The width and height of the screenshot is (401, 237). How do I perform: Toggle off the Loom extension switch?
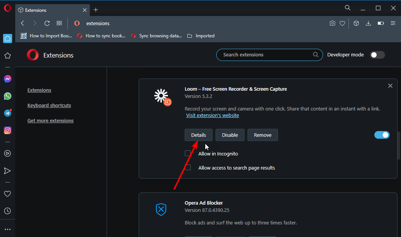382,135
